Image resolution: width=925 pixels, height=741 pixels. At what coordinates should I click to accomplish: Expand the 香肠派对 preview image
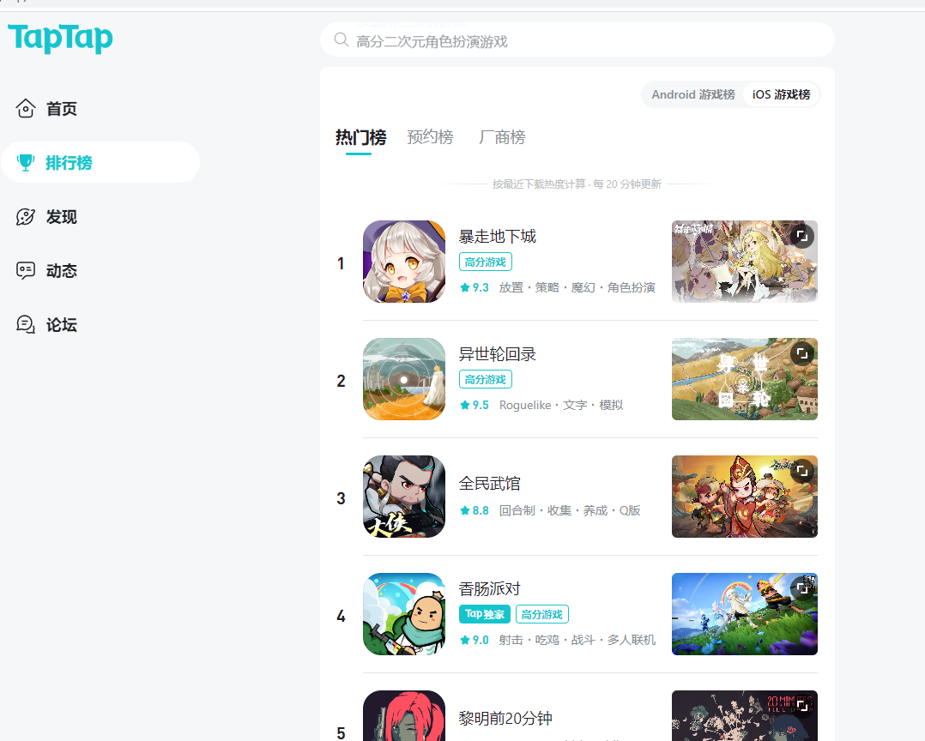point(802,587)
